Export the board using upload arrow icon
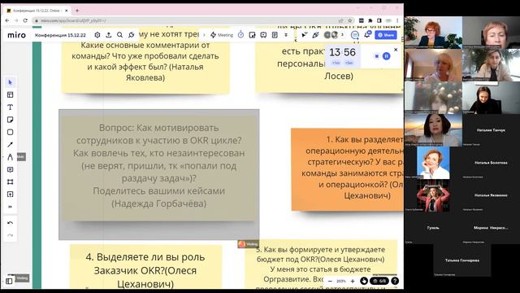The width and height of the screenshot is (520, 293). [108, 35]
